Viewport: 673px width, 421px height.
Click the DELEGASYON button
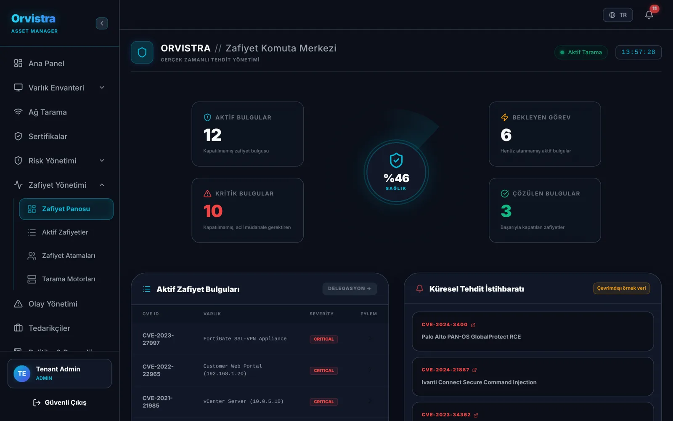(350, 288)
